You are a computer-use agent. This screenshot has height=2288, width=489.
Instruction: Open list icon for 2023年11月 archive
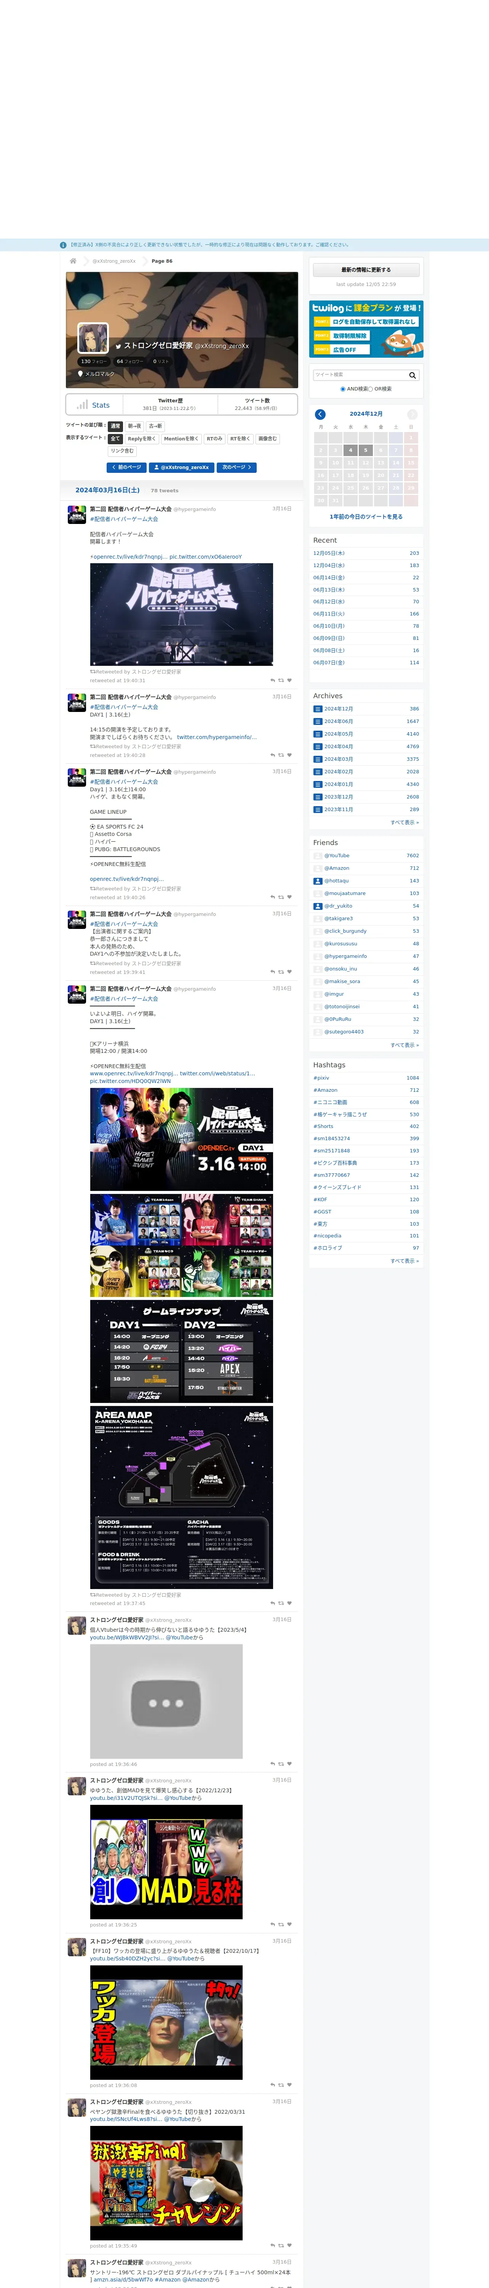pyautogui.click(x=318, y=809)
